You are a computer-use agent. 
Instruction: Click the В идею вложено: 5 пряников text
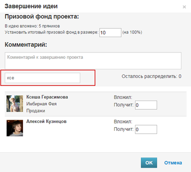[32, 26]
